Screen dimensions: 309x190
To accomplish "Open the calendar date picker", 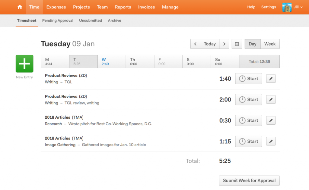I will (237, 44).
